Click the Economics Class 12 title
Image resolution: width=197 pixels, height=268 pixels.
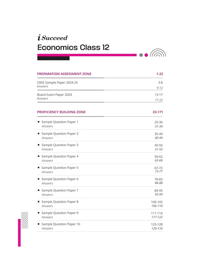73,47
